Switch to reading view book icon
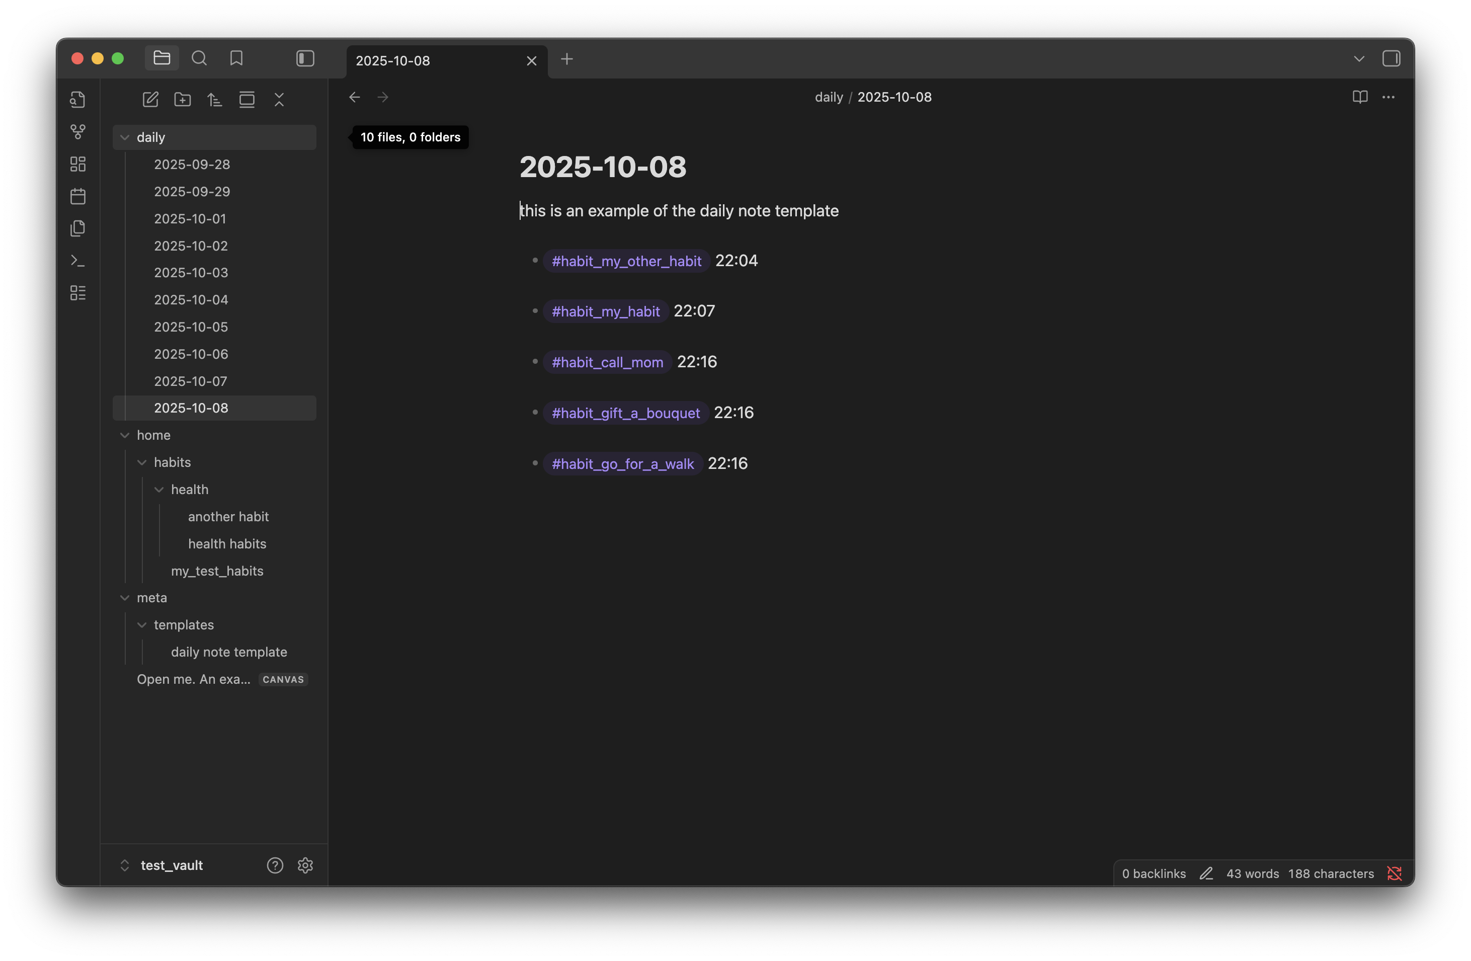This screenshot has height=961, width=1471. point(1360,97)
